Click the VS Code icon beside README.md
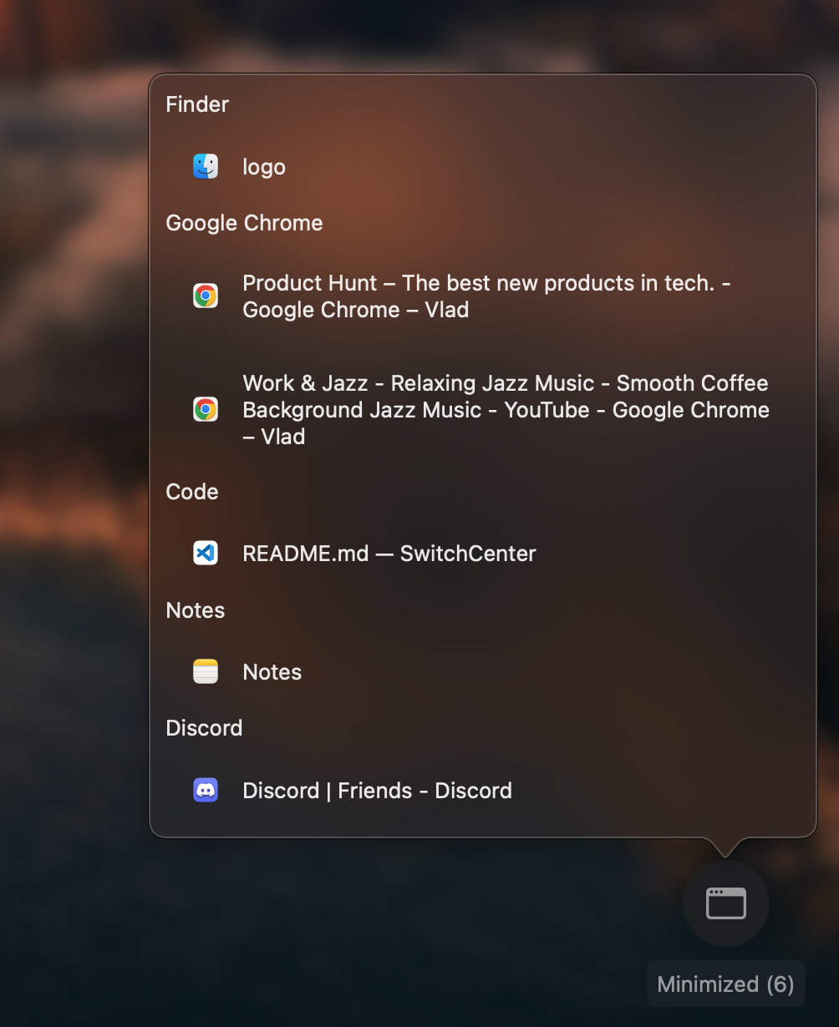The width and height of the screenshot is (839, 1027). tap(206, 553)
